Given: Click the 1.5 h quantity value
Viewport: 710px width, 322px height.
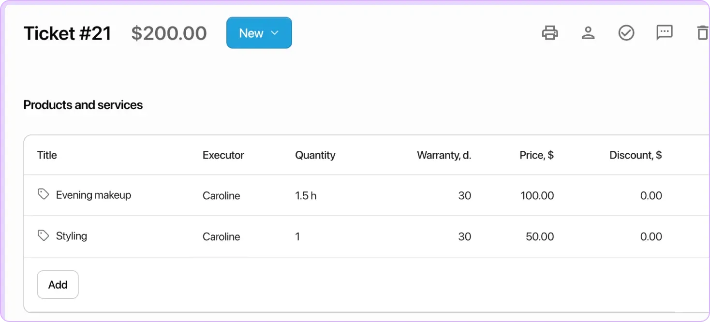Looking at the screenshot, I should (x=305, y=195).
